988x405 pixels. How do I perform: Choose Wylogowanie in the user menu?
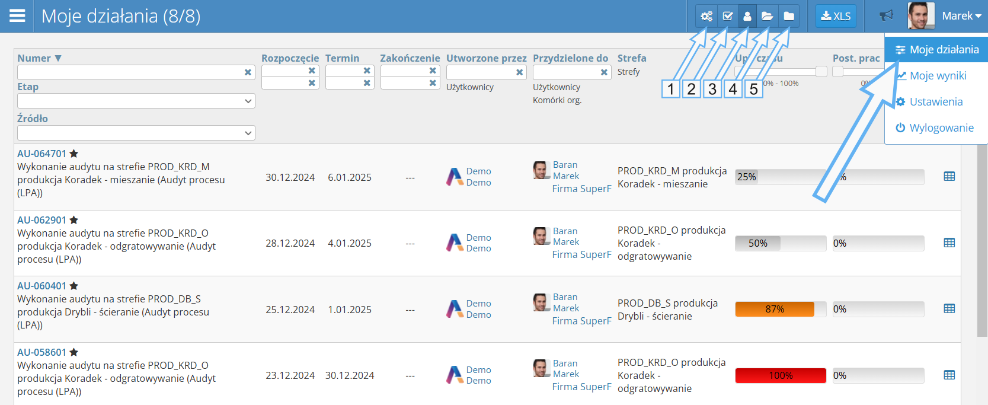click(x=941, y=128)
